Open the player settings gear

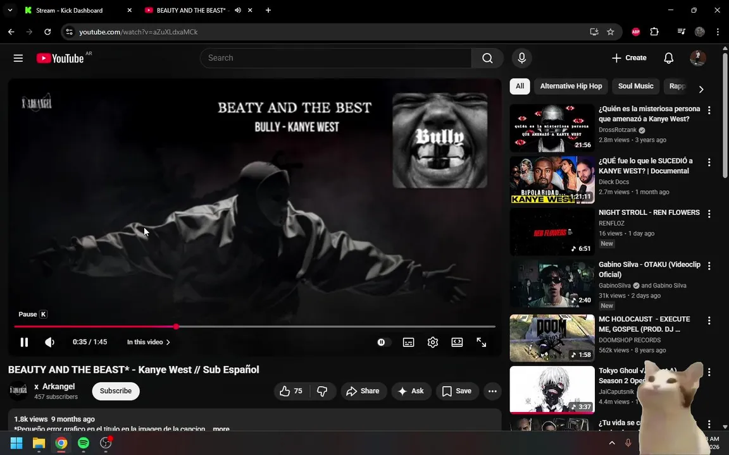pyautogui.click(x=432, y=342)
